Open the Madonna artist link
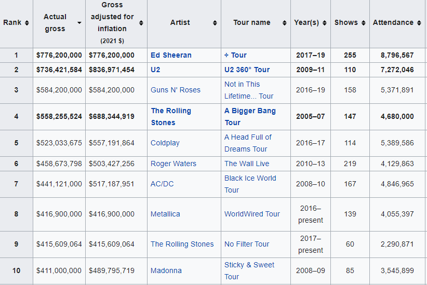 pos(166,270)
